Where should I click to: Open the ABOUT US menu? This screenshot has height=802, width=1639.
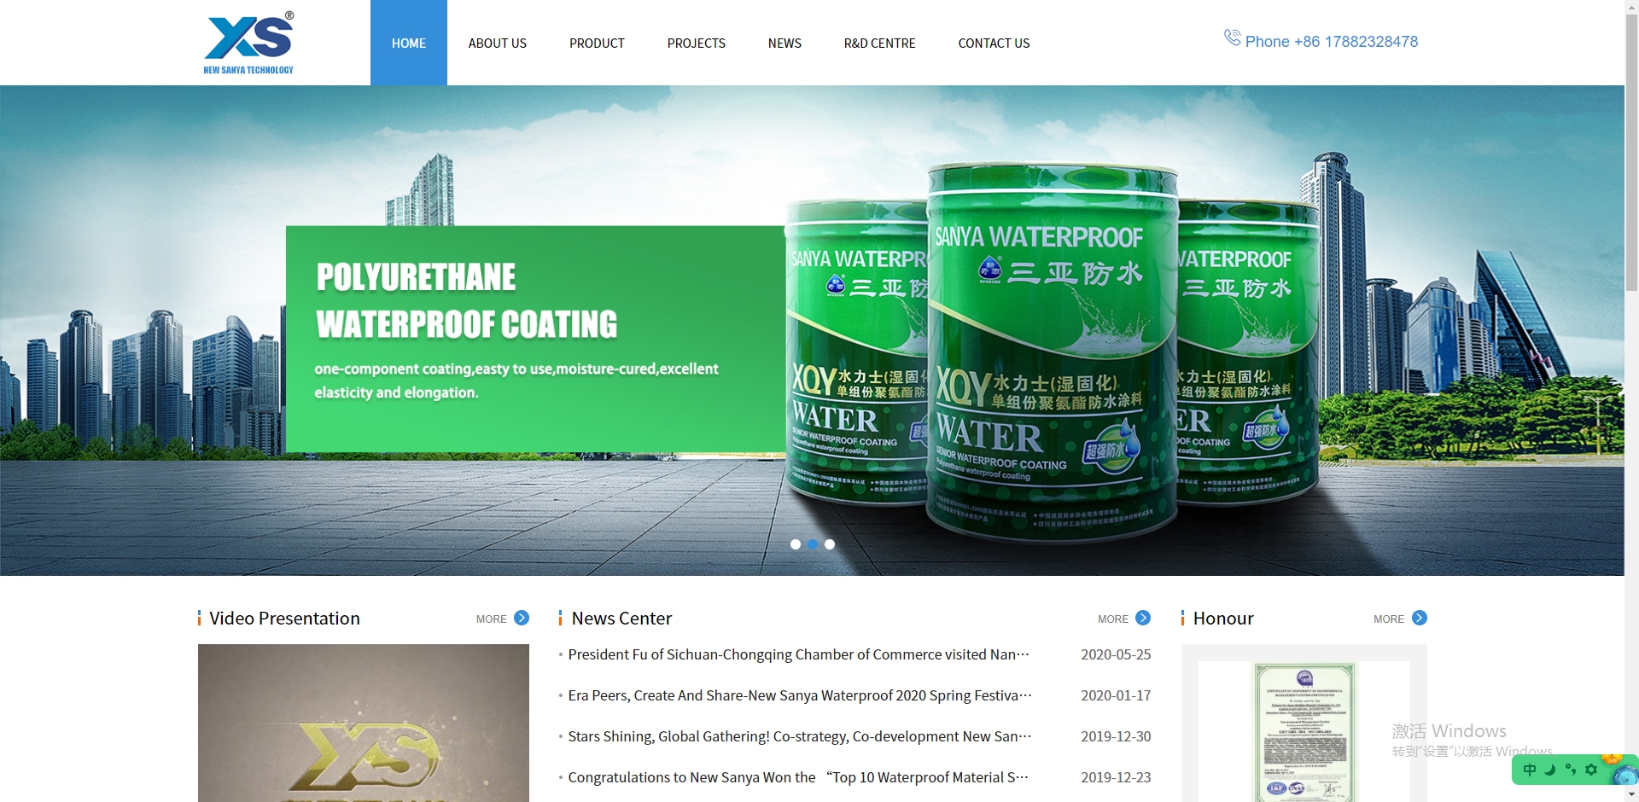coord(497,43)
